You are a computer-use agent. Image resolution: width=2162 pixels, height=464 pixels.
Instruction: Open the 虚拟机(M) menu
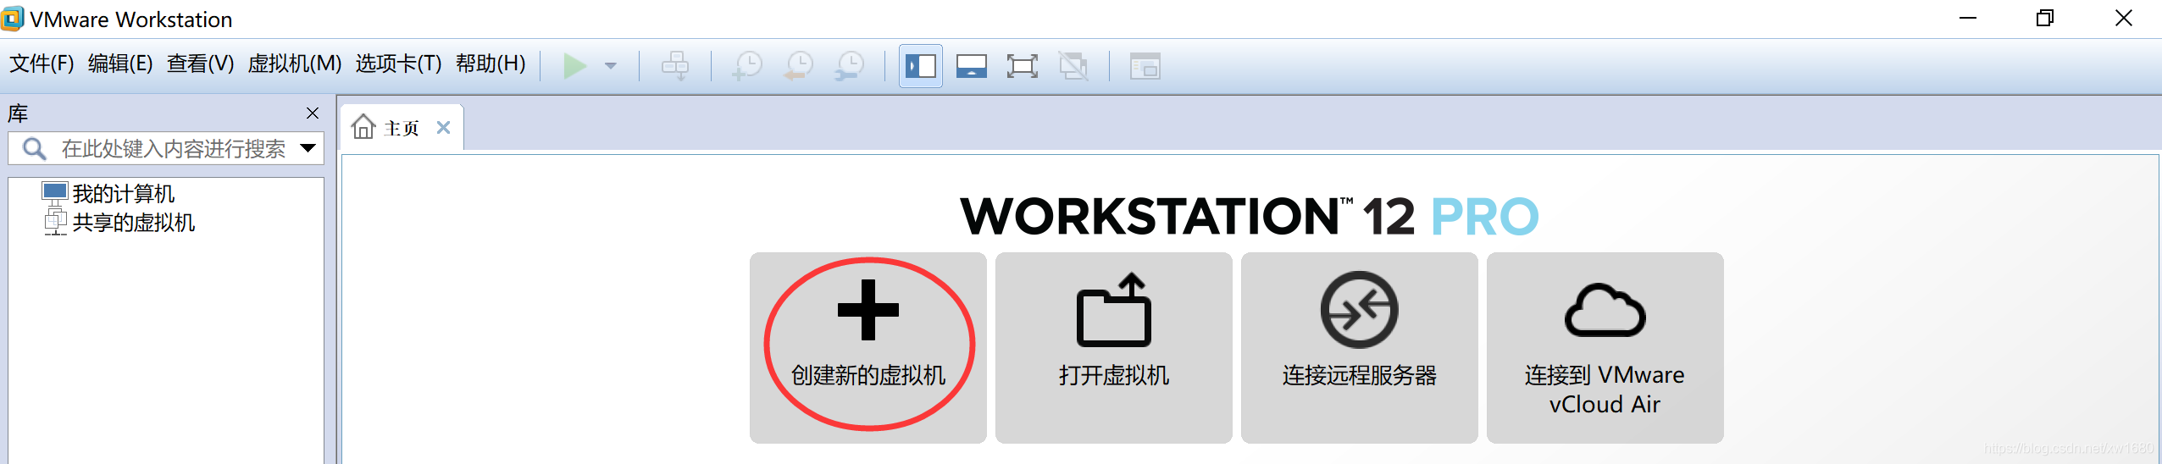pos(295,64)
